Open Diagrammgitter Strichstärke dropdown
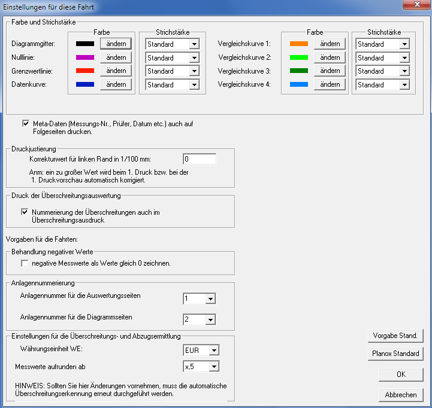The image size is (432, 408). point(194,44)
